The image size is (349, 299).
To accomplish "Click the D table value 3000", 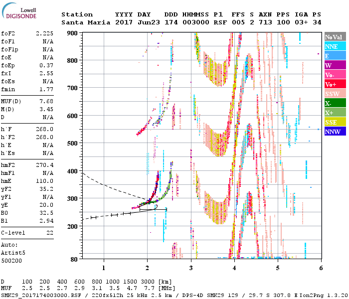I will tap(148, 282).
